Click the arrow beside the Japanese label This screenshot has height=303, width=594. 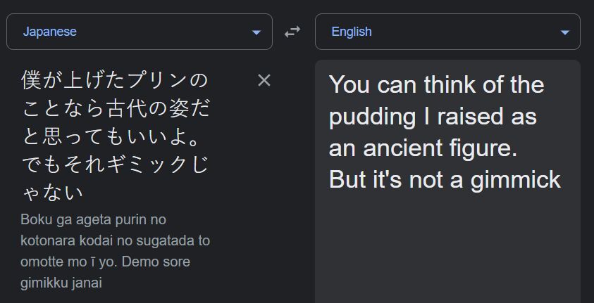pos(256,32)
